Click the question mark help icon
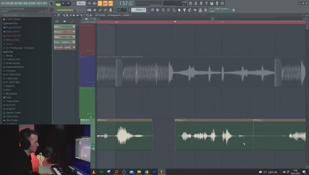Screen dimensions: 309x175 tap(206, 3)
